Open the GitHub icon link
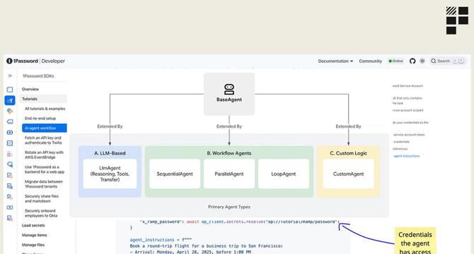474x254 pixels. tap(412, 61)
